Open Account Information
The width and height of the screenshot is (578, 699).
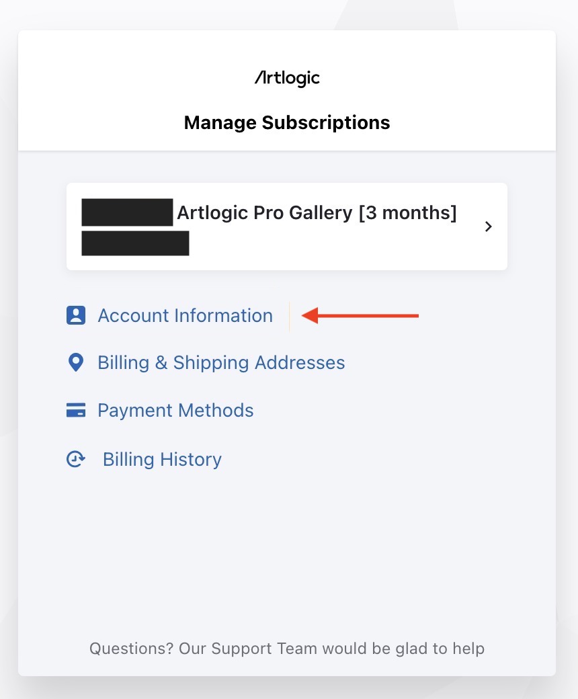pyautogui.click(x=185, y=316)
